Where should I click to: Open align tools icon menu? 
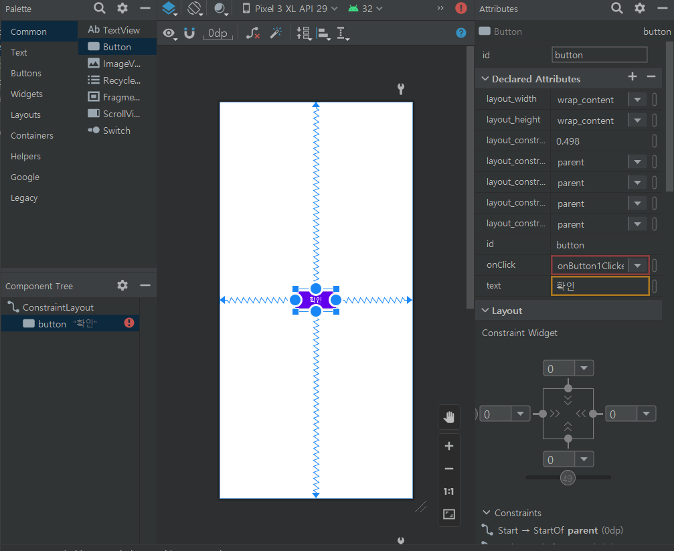coord(323,33)
